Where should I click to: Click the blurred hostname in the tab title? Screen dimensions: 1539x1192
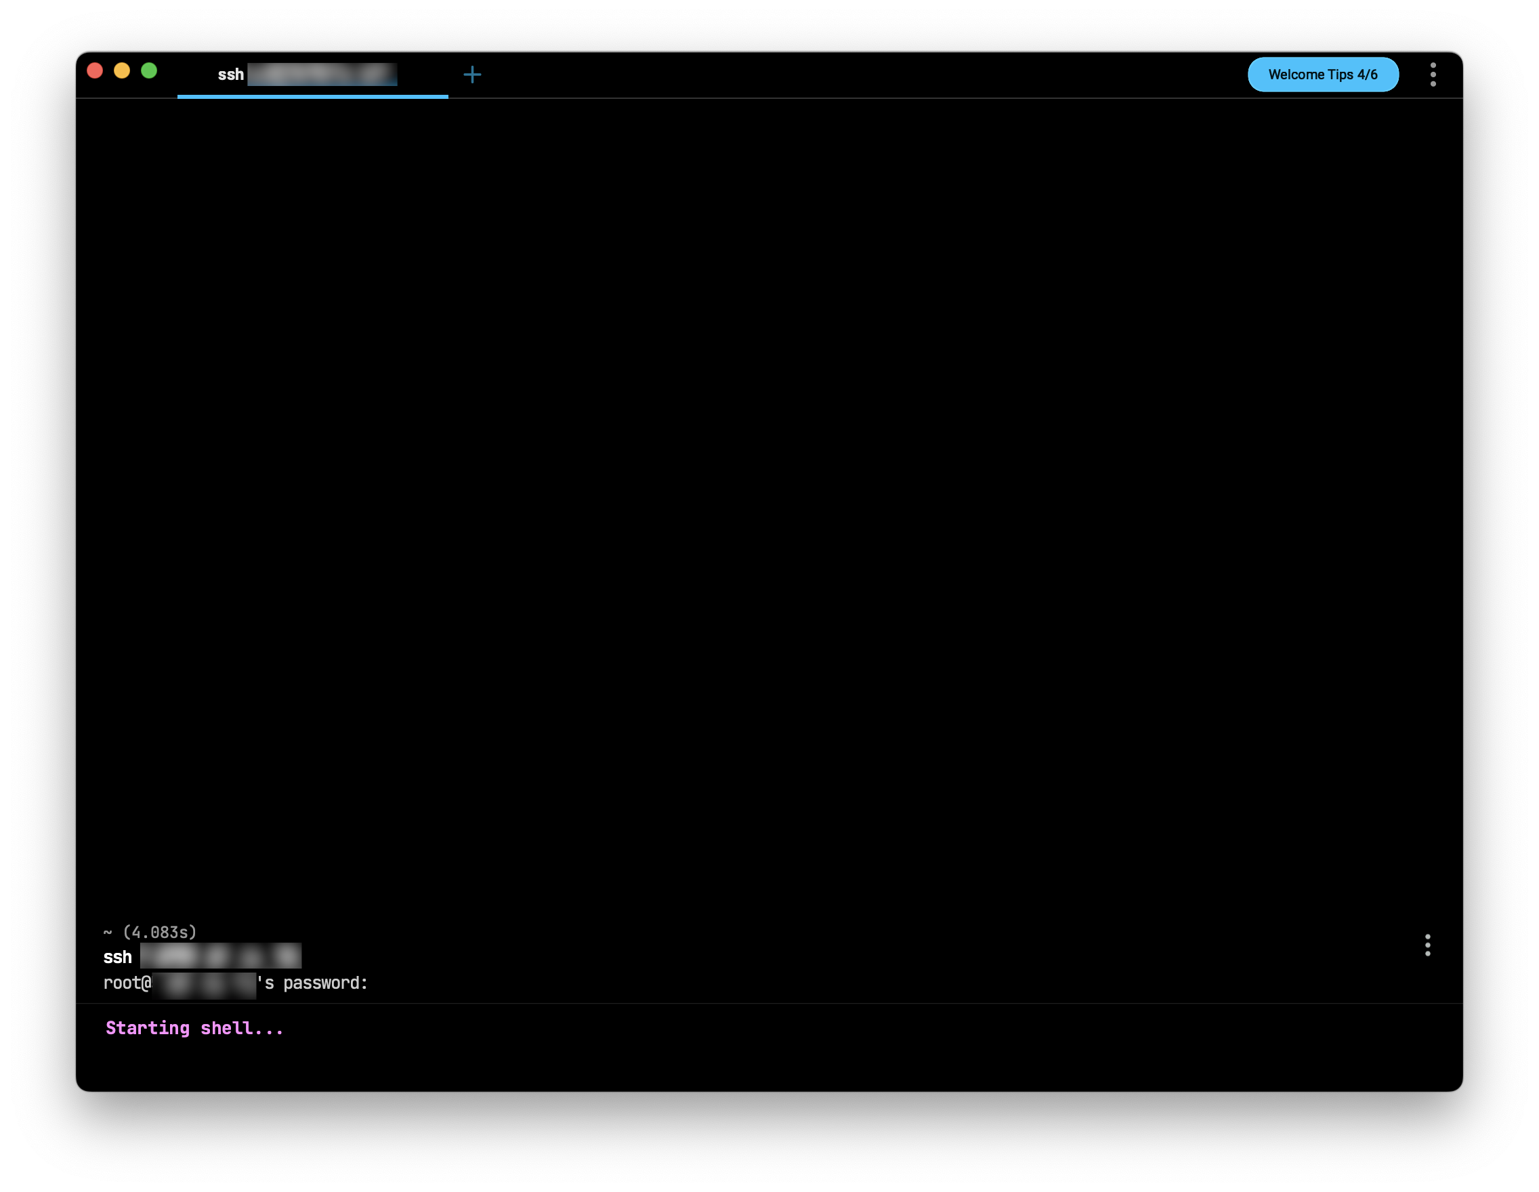click(322, 74)
